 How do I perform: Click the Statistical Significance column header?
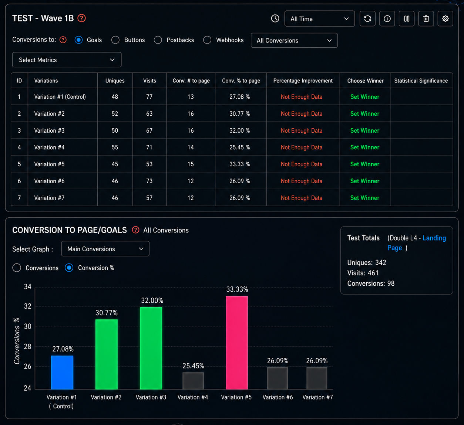click(x=421, y=81)
